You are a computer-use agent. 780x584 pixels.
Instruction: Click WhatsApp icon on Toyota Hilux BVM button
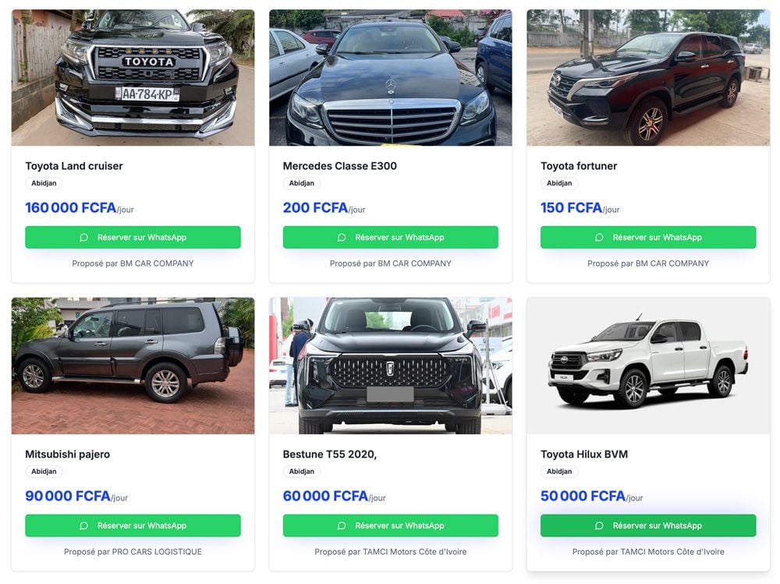[x=599, y=526]
